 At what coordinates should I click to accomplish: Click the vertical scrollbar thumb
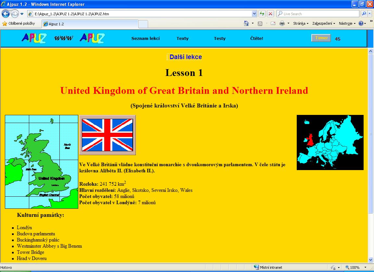tap(370, 133)
